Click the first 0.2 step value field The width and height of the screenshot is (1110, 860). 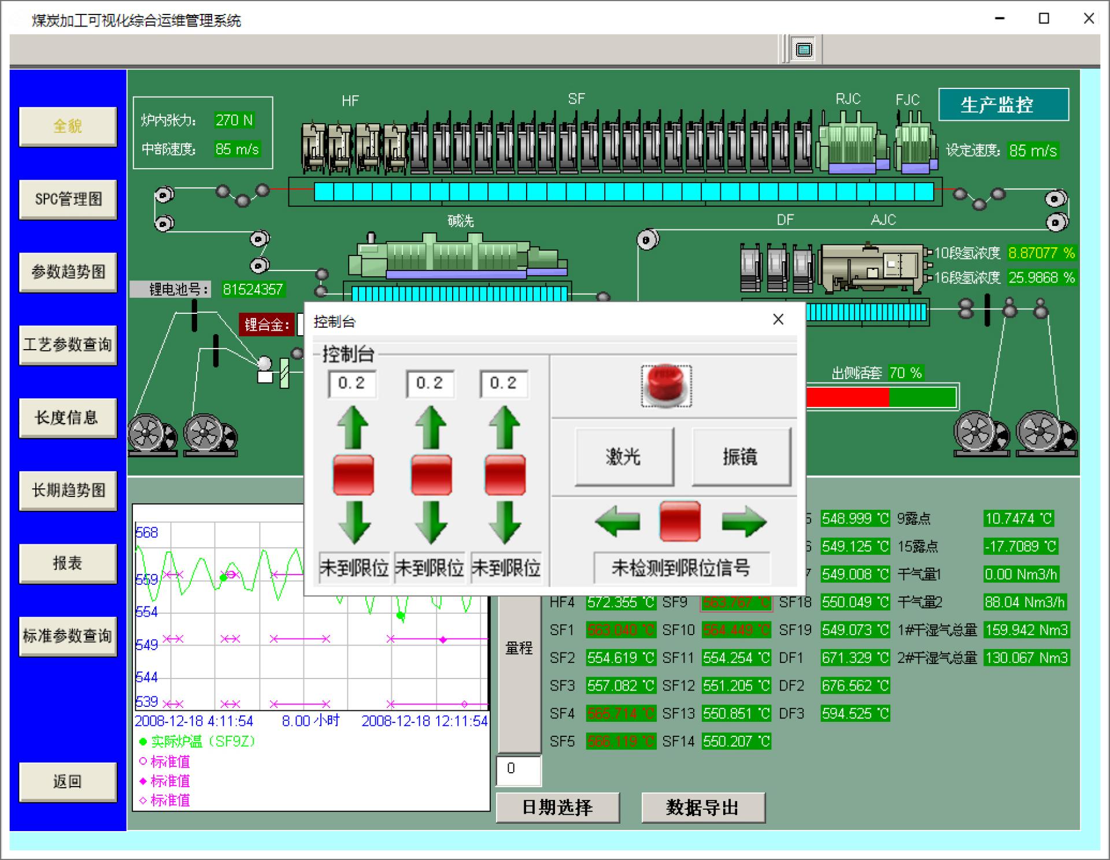[352, 383]
